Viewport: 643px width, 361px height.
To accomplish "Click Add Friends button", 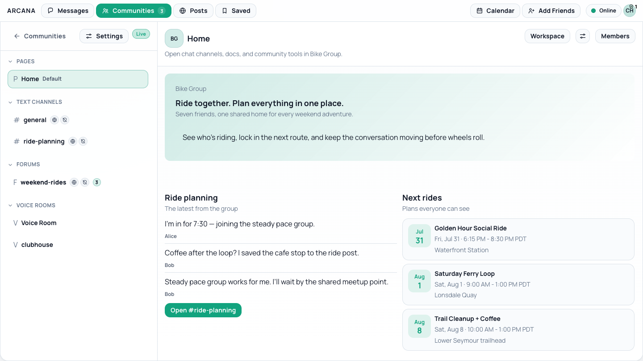I will [x=551, y=11].
